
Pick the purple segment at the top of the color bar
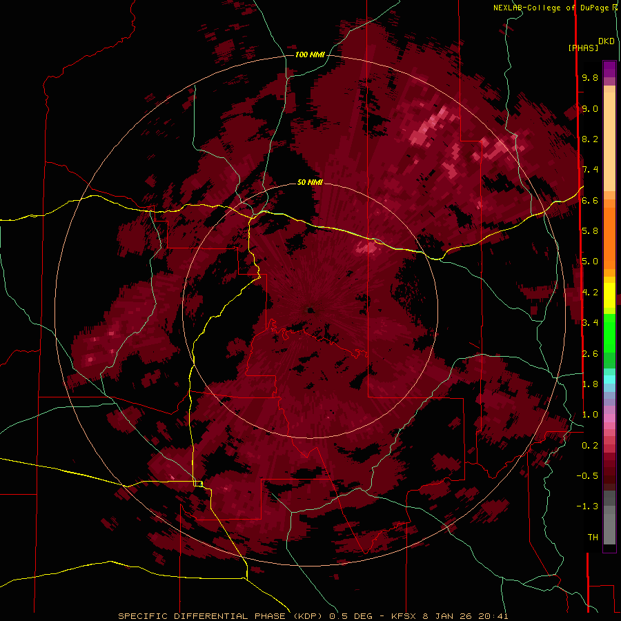(x=609, y=69)
